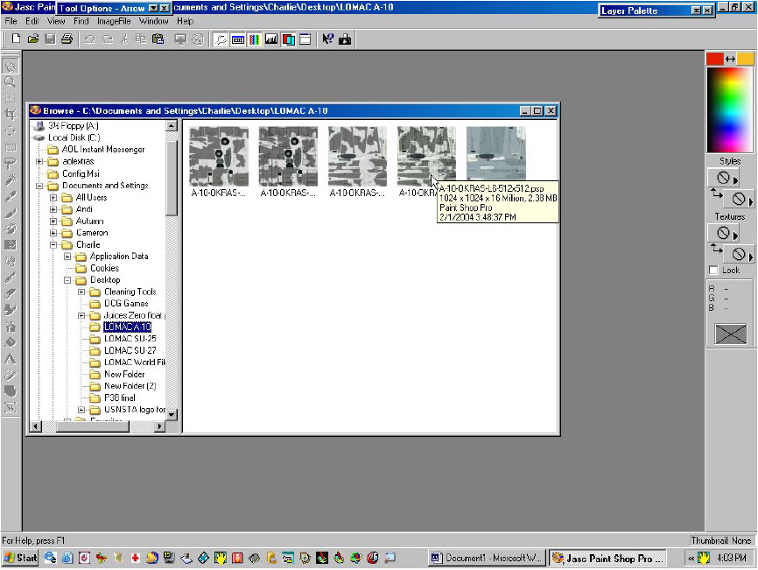Expand the Cameron folder
Screen dimensions: 758x570
pyautogui.click(x=53, y=233)
